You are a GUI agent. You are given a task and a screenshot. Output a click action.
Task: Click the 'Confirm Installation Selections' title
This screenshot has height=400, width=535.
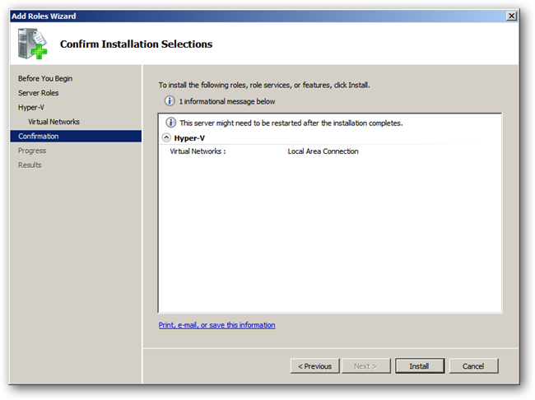point(136,44)
